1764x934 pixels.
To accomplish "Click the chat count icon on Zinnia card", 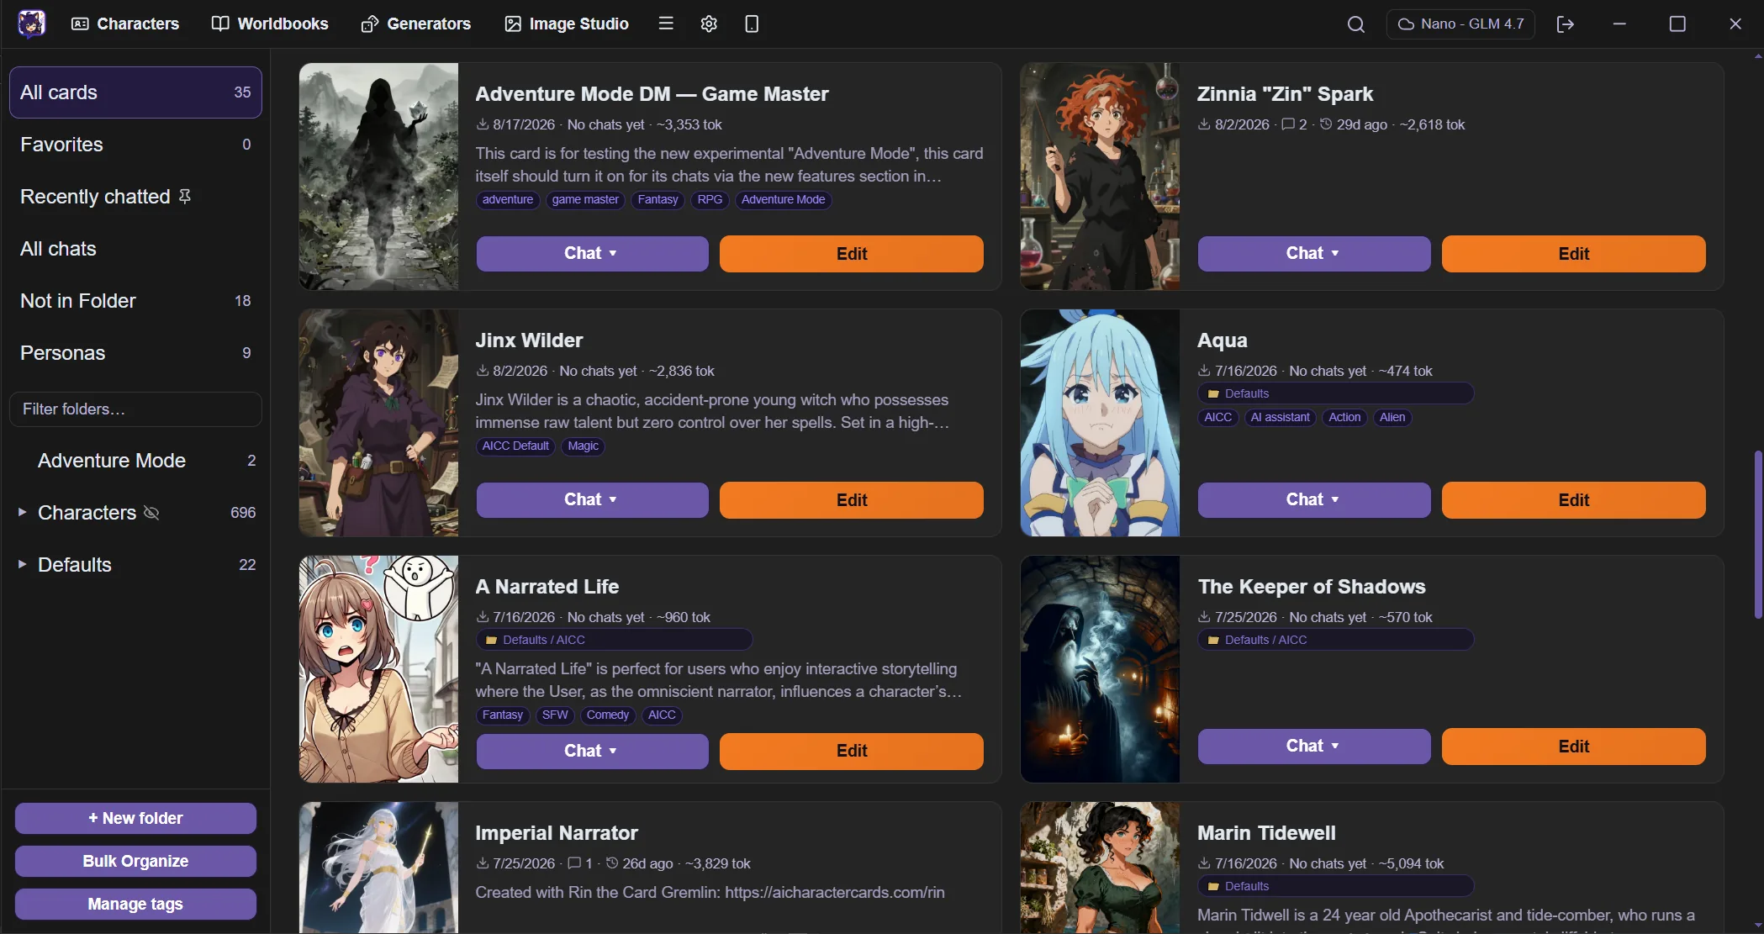I will click(1287, 124).
